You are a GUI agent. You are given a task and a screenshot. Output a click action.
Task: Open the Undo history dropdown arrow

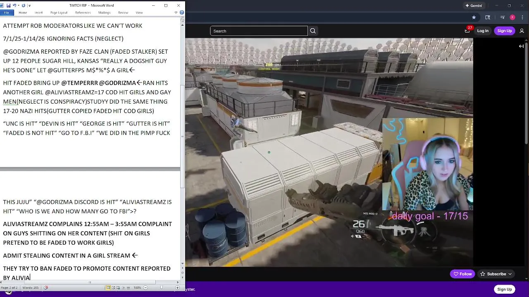(19, 5)
